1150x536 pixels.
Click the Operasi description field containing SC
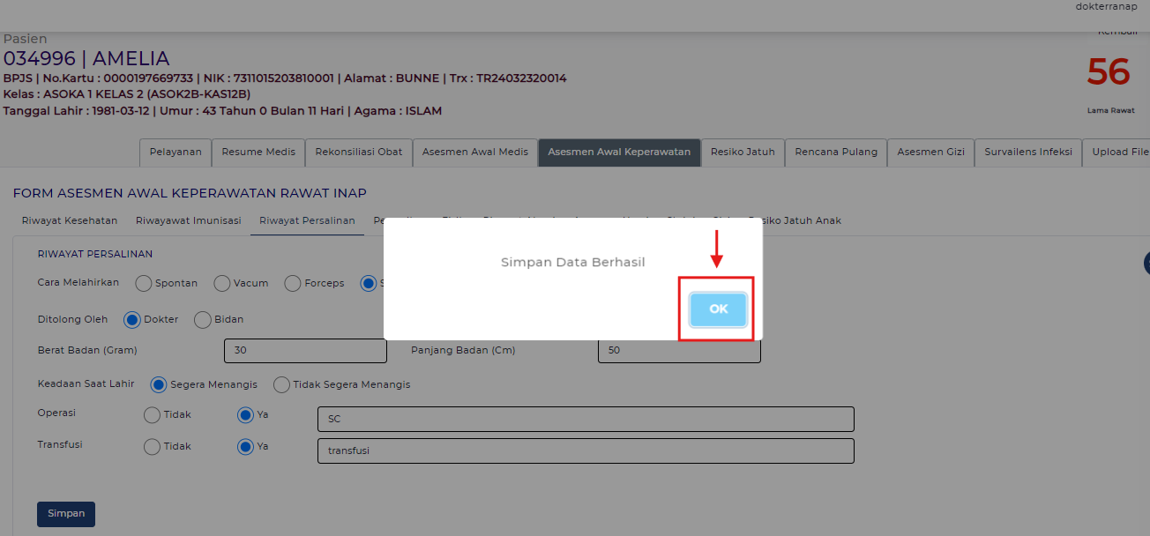[x=586, y=419]
